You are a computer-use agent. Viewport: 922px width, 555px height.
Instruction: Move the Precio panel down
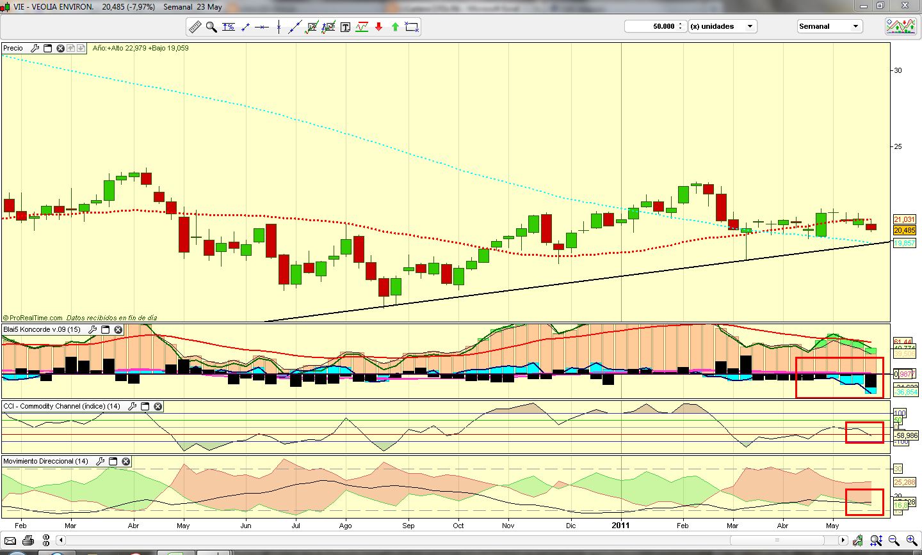(81, 48)
